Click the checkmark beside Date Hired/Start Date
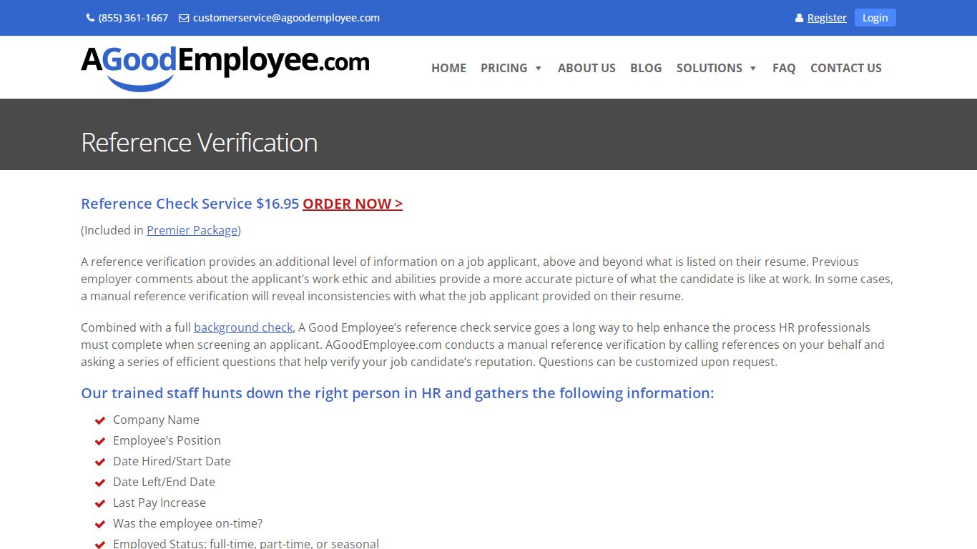 pos(100,462)
